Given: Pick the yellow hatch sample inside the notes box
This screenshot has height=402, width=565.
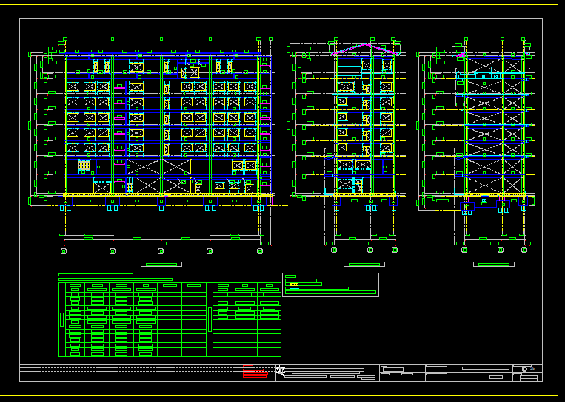Looking at the screenshot, I should 295,285.
